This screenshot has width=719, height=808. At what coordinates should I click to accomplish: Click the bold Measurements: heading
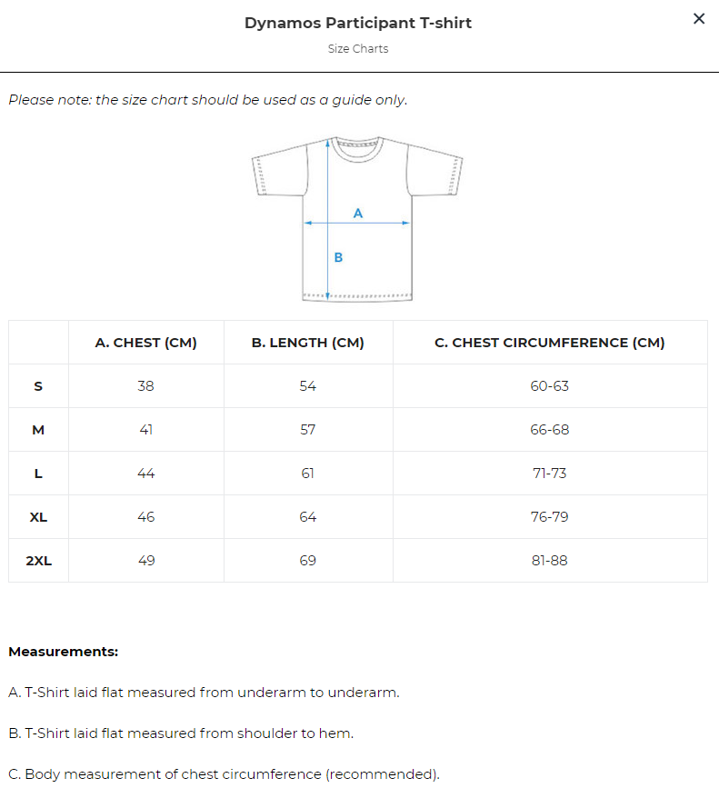[64, 652]
